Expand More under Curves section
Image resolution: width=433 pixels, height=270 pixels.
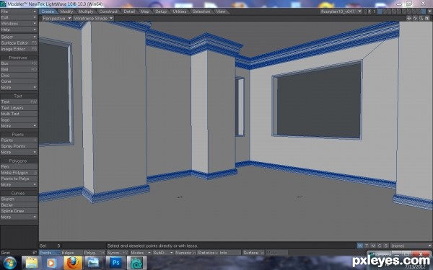coord(19,217)
